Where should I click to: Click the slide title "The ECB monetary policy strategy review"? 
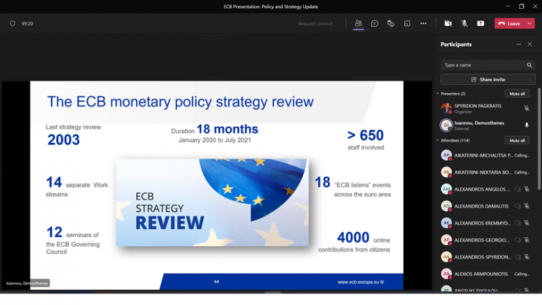point(180,102)
